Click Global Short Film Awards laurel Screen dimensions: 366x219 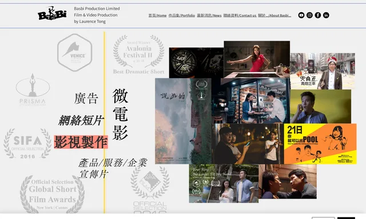click(x=52, y=194)
